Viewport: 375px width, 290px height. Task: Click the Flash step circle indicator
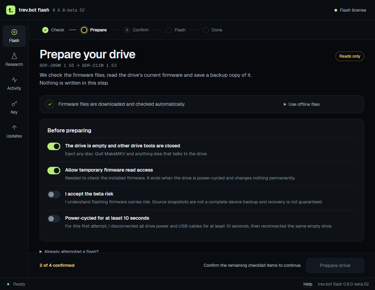(169, 30)
